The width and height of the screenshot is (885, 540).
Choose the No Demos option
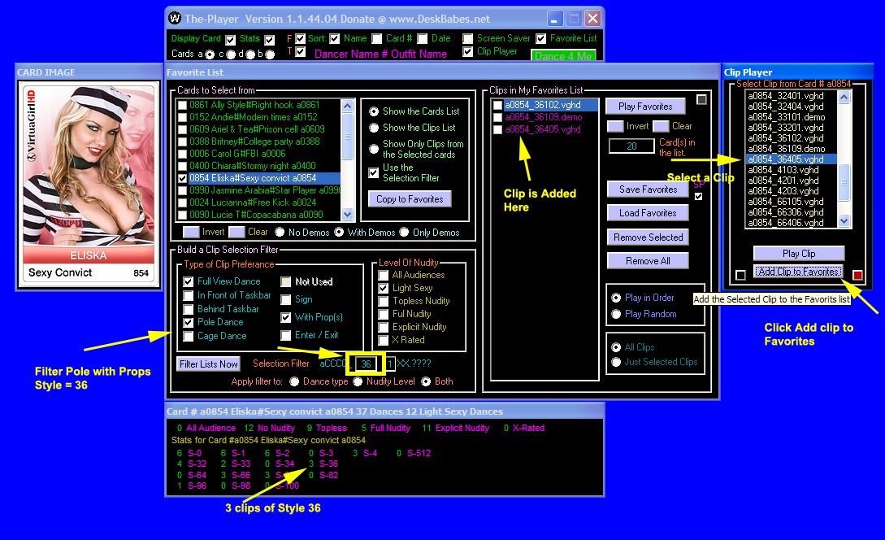[280, 232]
